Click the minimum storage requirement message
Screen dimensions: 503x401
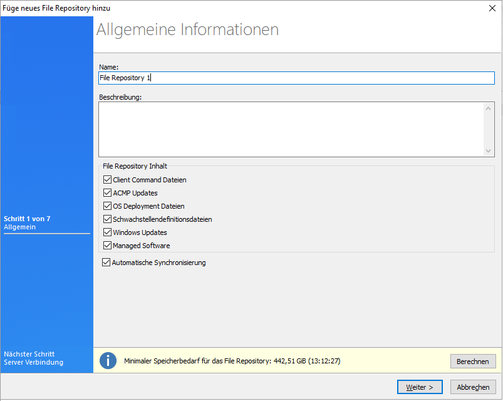pos(232,361)
